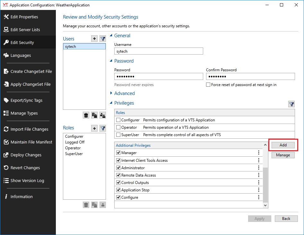
Task: Click the add user plus icon
Action: [94, 39]
